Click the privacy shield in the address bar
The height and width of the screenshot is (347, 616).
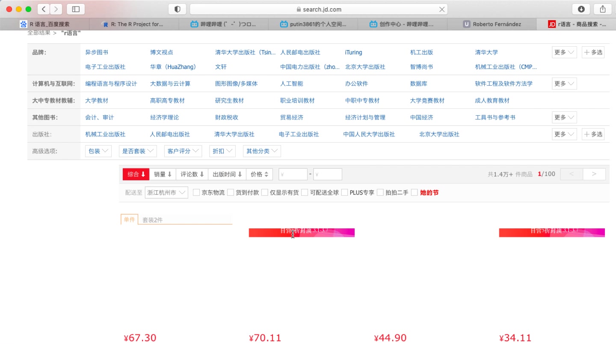click(x=177, y=9)
